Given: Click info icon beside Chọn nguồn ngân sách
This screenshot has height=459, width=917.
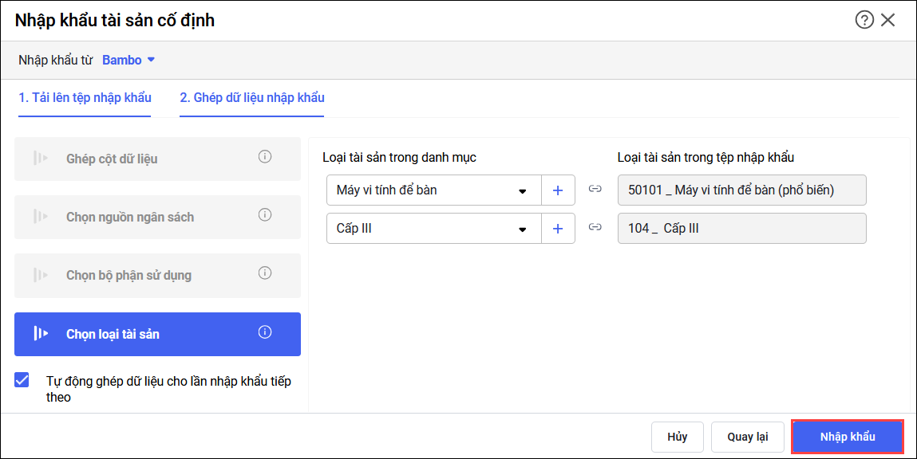Looking at the screenshot, I should (265, 215).
